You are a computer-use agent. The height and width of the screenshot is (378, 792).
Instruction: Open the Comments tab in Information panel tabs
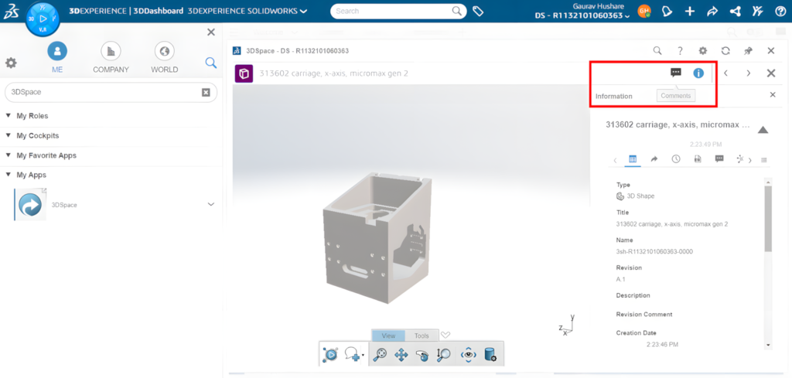click(x=720, y=158)
